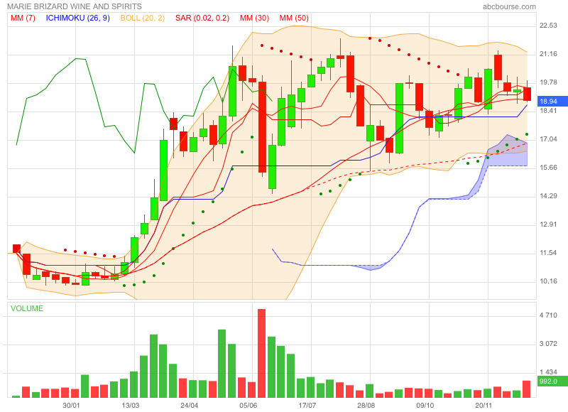The image size is (568, 412).
Task: Select the 13/03 date label
Action: 130,405
